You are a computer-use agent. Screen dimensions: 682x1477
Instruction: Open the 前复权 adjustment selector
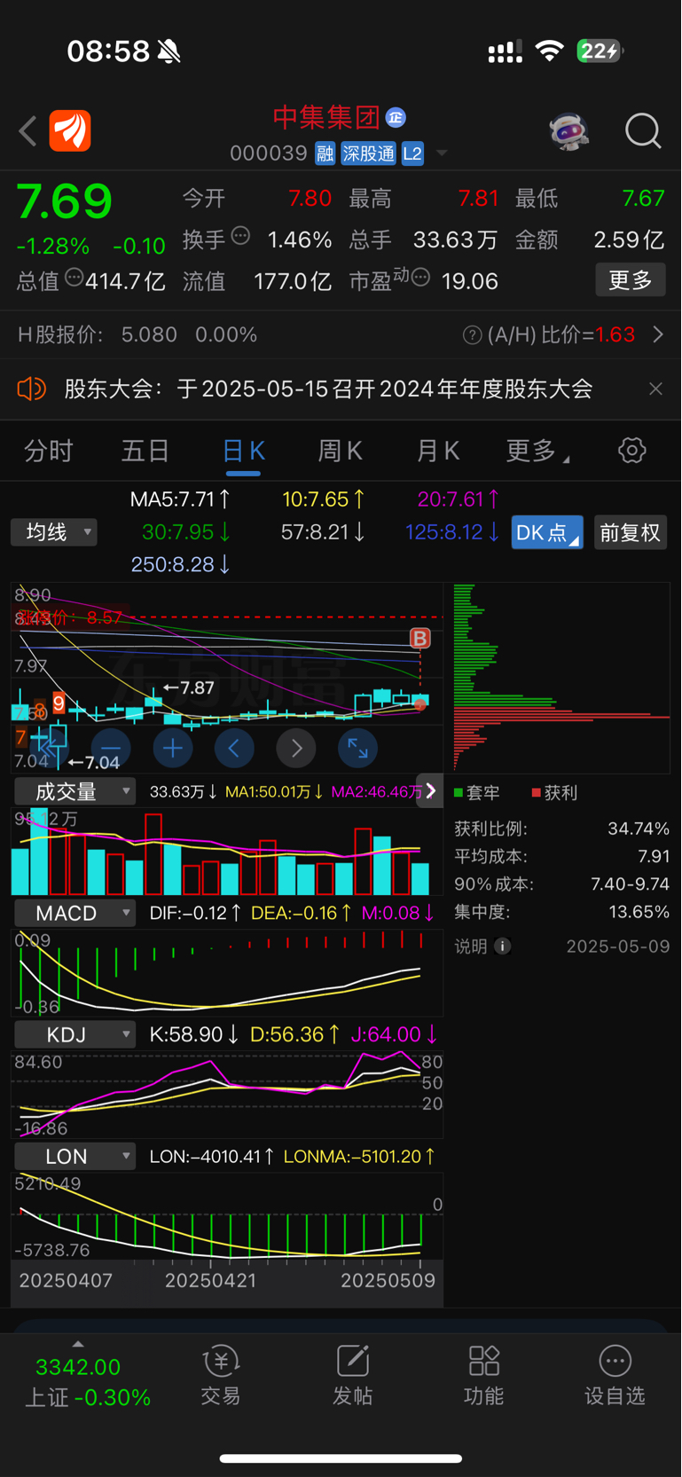coord(631,532)
